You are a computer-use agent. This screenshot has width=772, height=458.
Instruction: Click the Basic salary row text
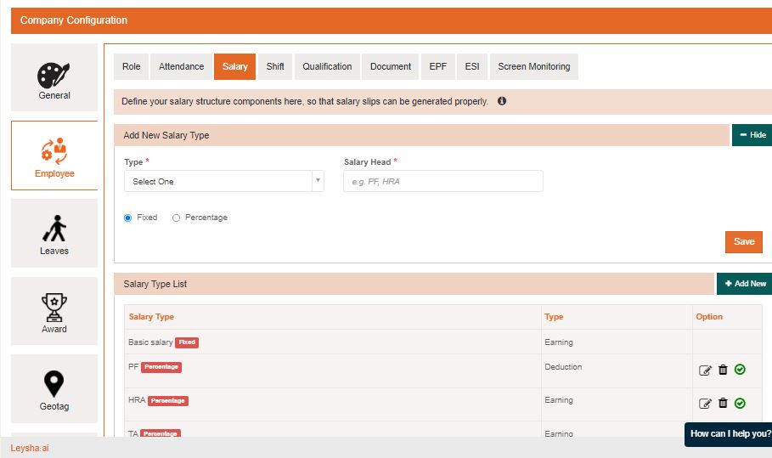[150, 342]
